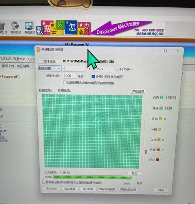The image size is (195, 204).
Task: Click the 开始检测 button
Action: tap(51, 189)
